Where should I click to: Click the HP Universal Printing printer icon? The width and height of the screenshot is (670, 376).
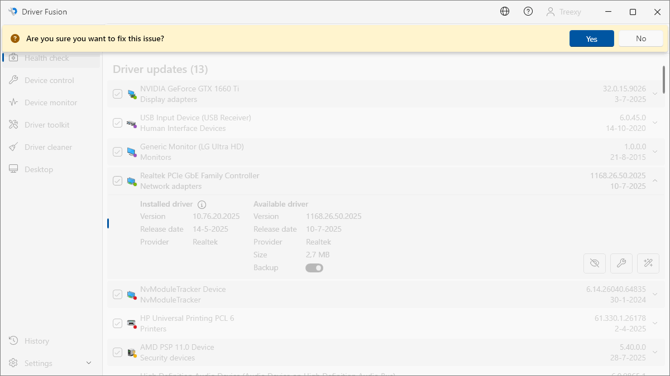(x=132, y=324)
